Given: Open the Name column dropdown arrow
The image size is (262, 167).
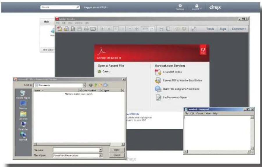Looking at the screenshot, I should click(x=80, y=90).
